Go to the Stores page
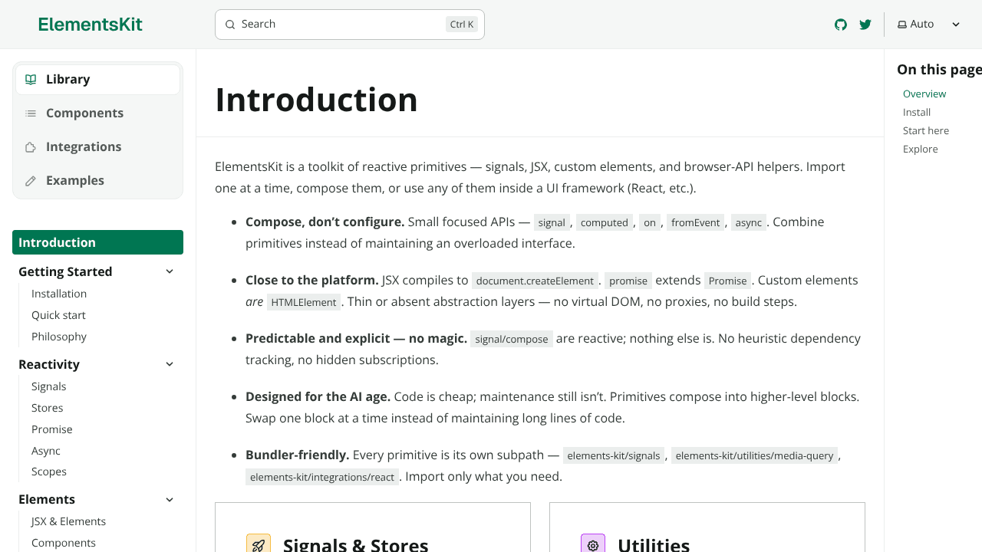The width and height of the screenshot is (982, 552). pyautogui.click(x=48, y=408)
